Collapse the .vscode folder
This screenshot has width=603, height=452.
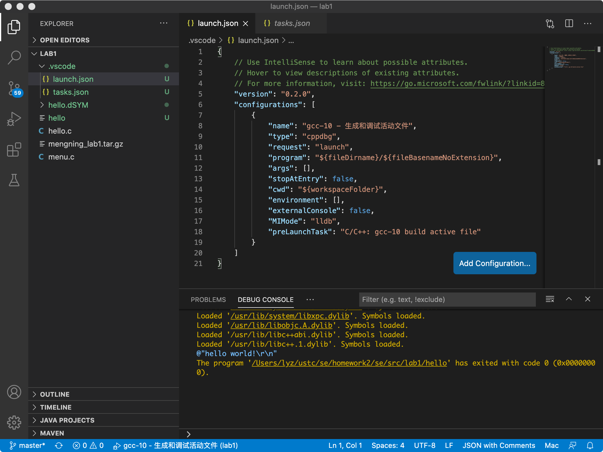tap(62, 66)
